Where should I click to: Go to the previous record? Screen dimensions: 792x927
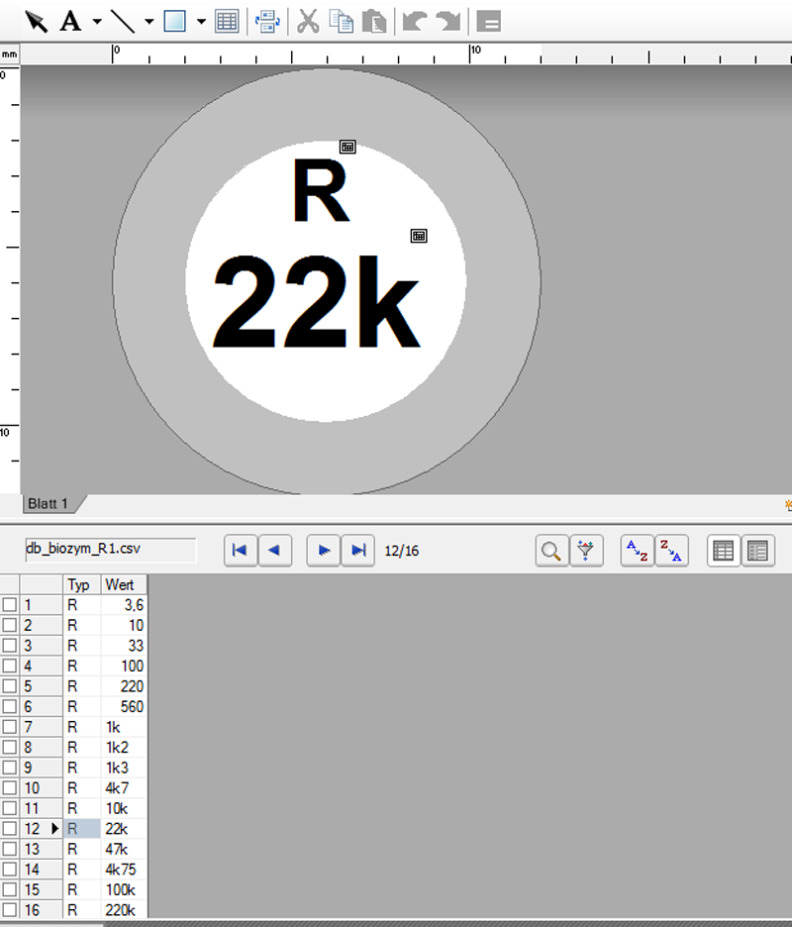(x=274, y=551)
